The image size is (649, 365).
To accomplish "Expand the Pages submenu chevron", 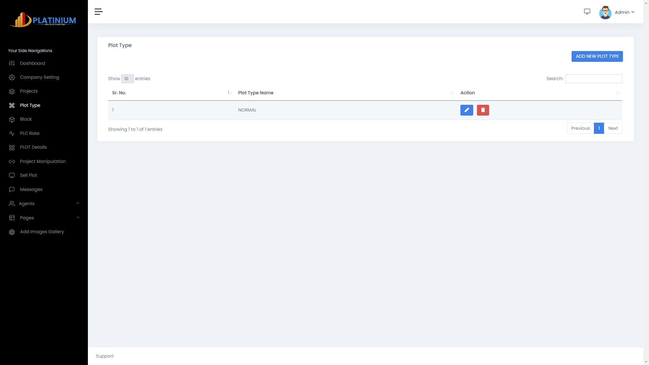I will tap(78, 218).
